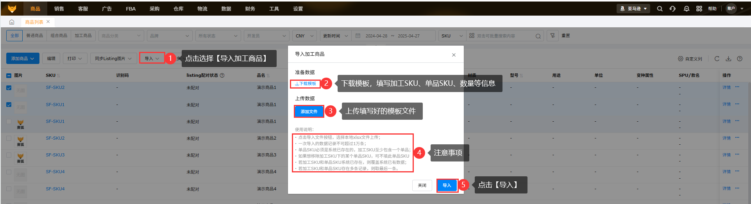This screenshot has height=204, width=751.
Task: Click the export download icon above table
Action: click(728, 59)
